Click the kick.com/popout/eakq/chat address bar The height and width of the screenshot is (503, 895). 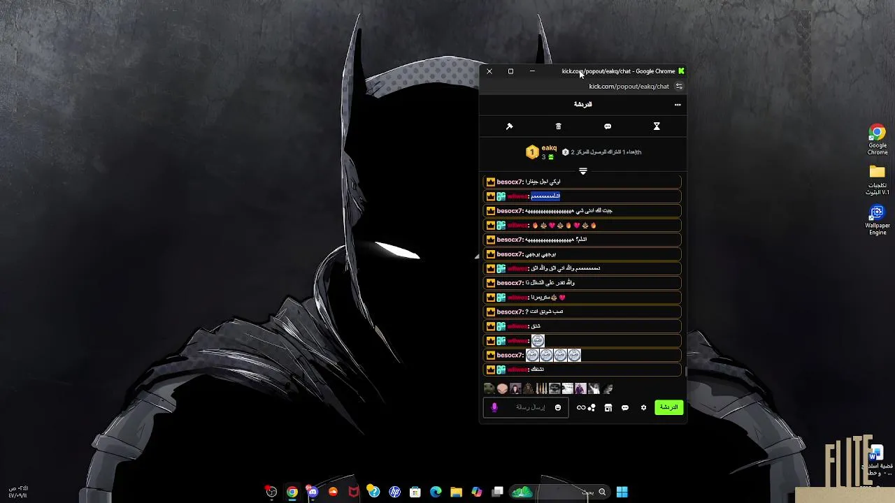(629, 87)
